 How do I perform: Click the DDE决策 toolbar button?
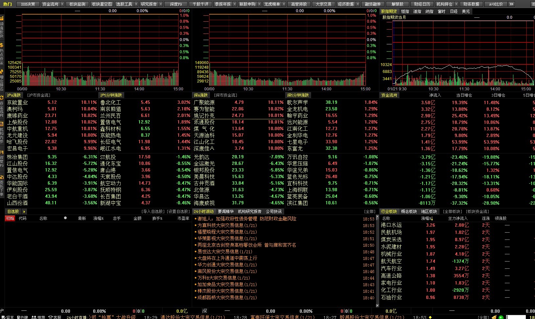coord(28,4)
